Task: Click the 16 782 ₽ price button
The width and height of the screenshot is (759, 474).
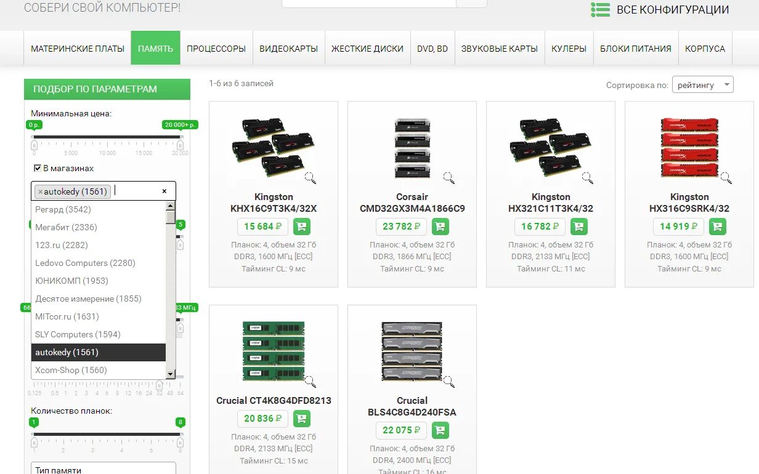Action: [x=540, y=227]
